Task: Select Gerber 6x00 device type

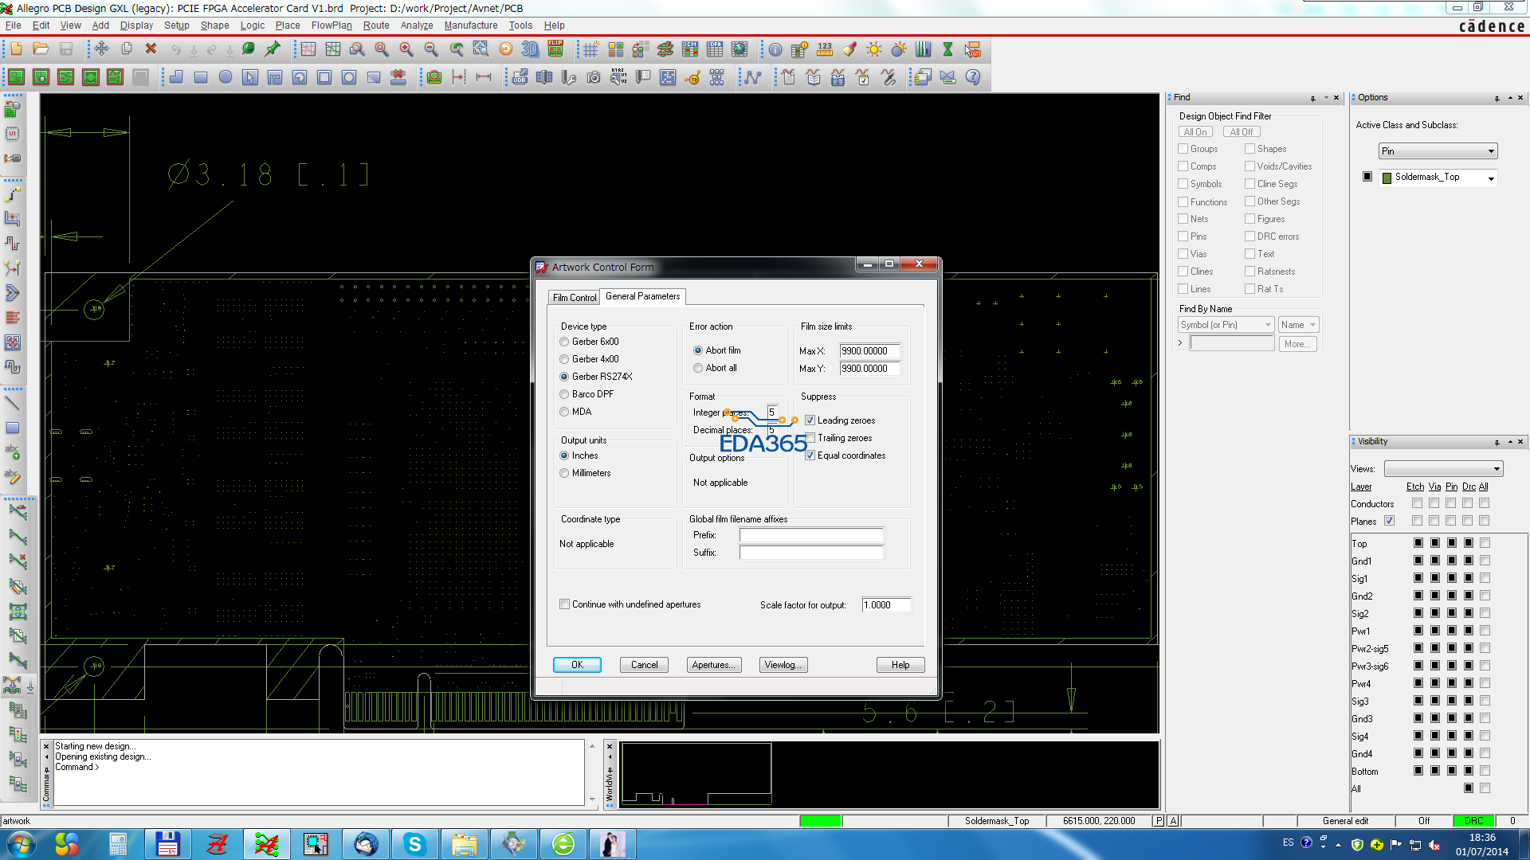Action: (x=564, y=342)
